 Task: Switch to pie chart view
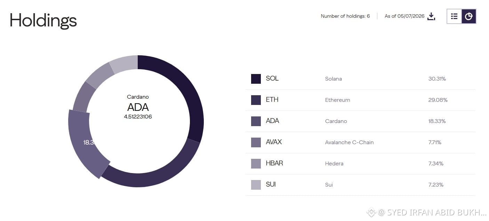pos(469,16)
